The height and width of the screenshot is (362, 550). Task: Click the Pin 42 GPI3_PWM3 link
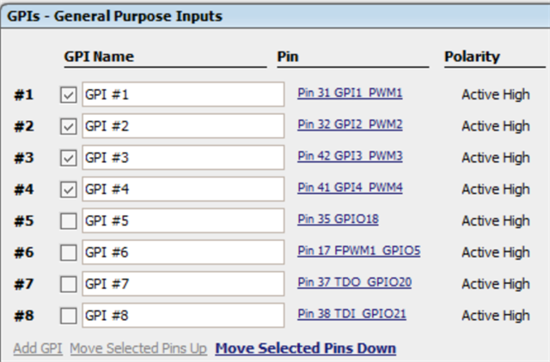point(350,156)
